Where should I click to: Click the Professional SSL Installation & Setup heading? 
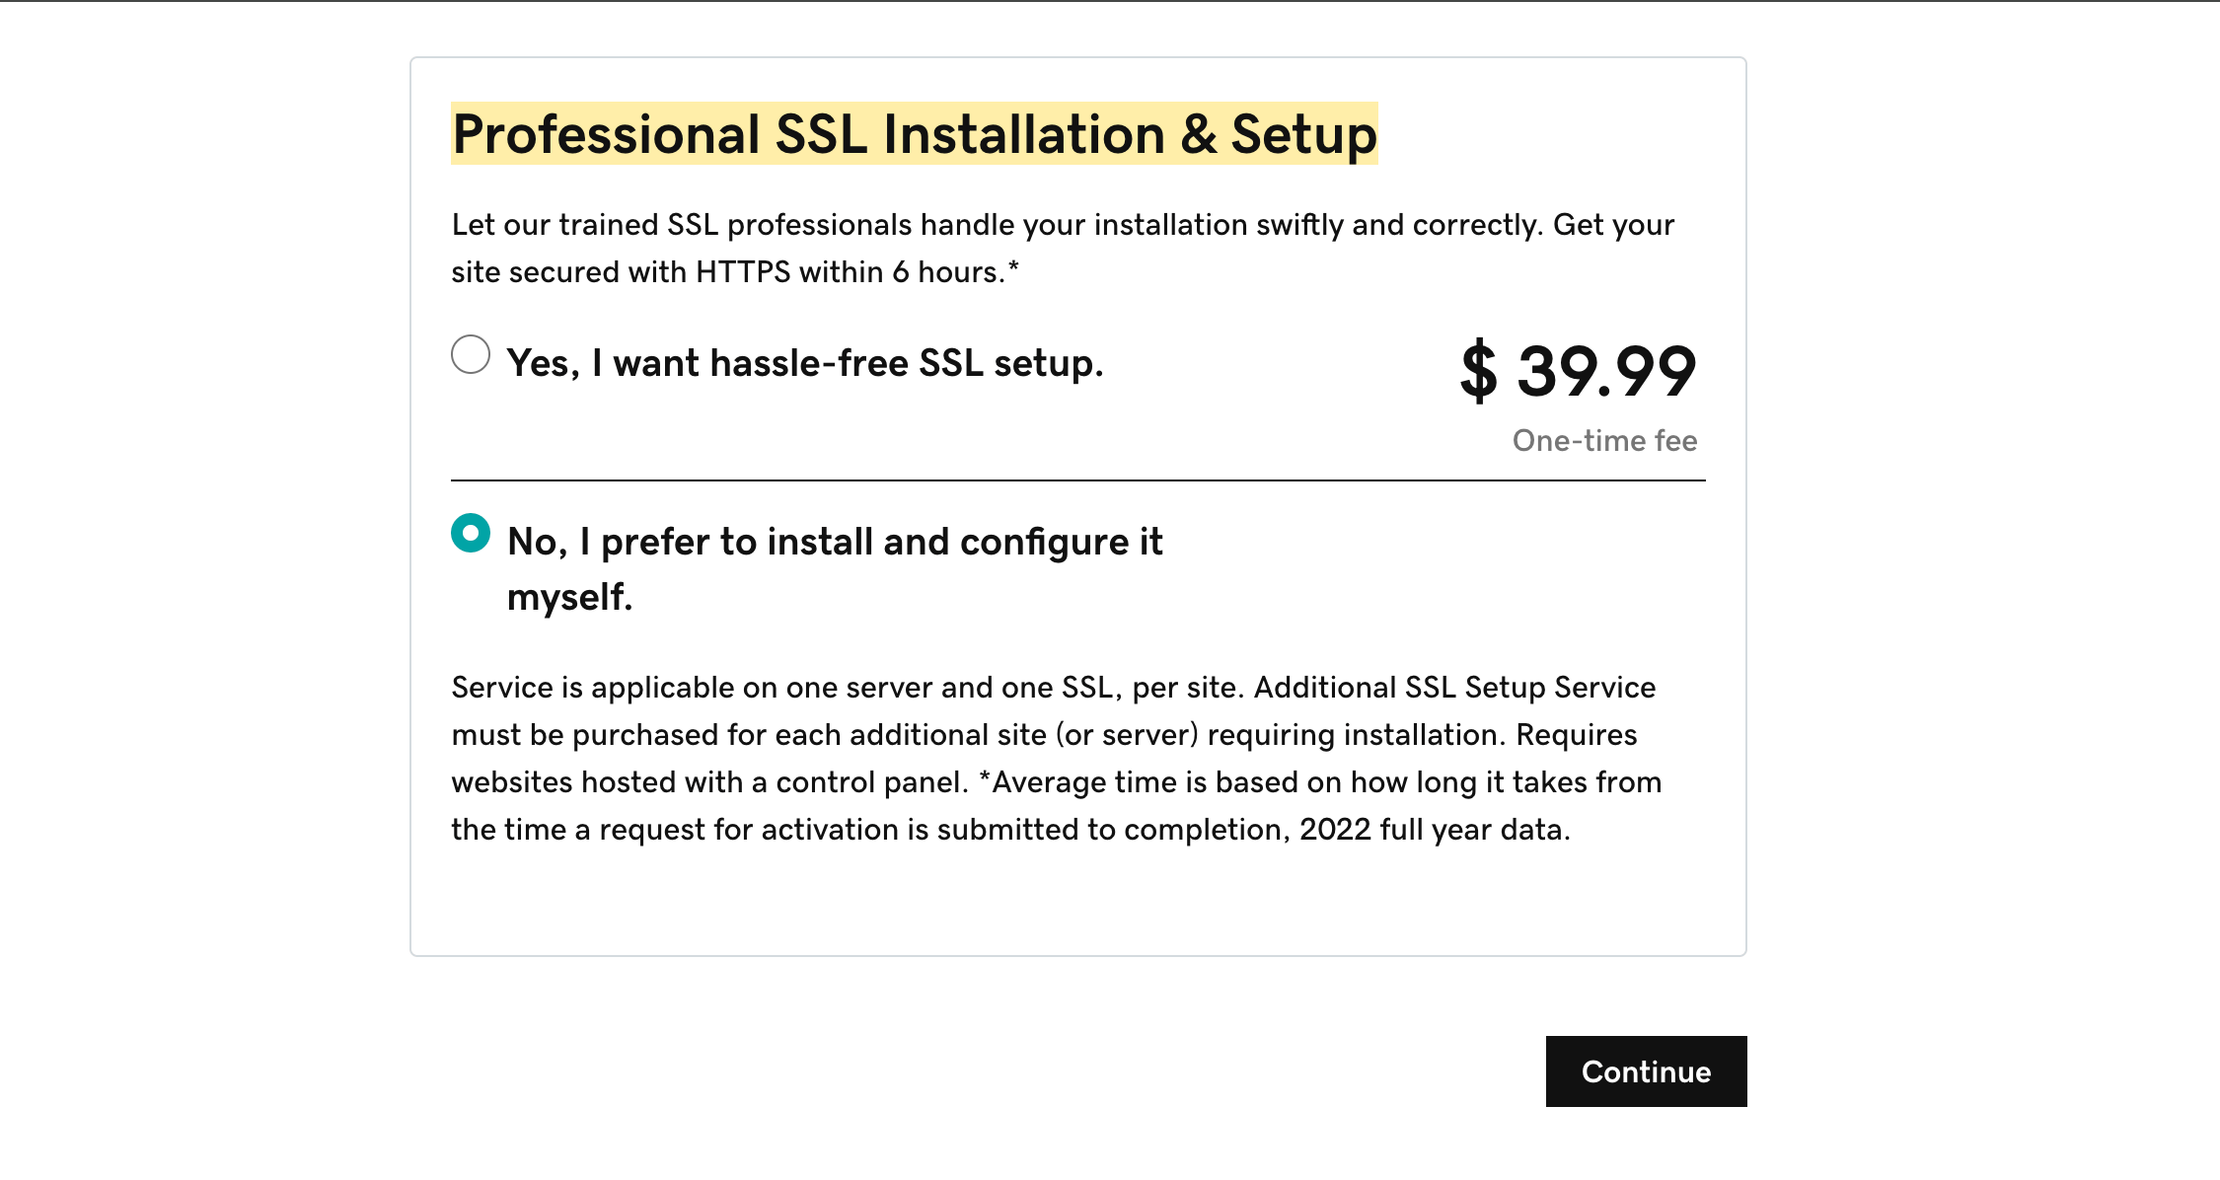pos(914,134)
